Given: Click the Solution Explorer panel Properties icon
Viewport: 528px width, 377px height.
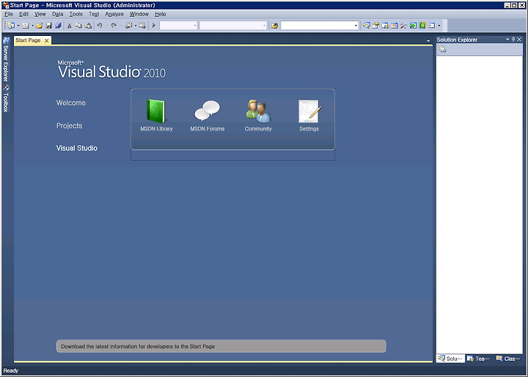Looking at the screenshot, I should pos(443,50).
